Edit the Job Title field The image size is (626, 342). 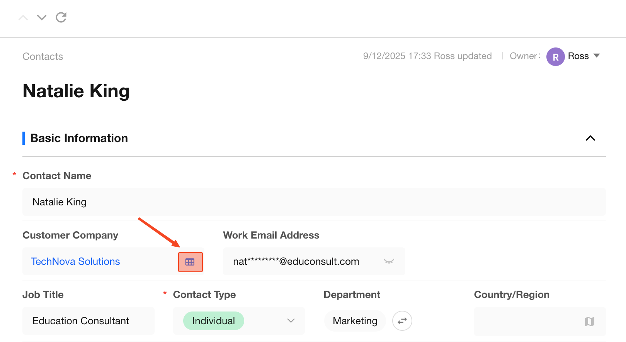coord(88,321)
